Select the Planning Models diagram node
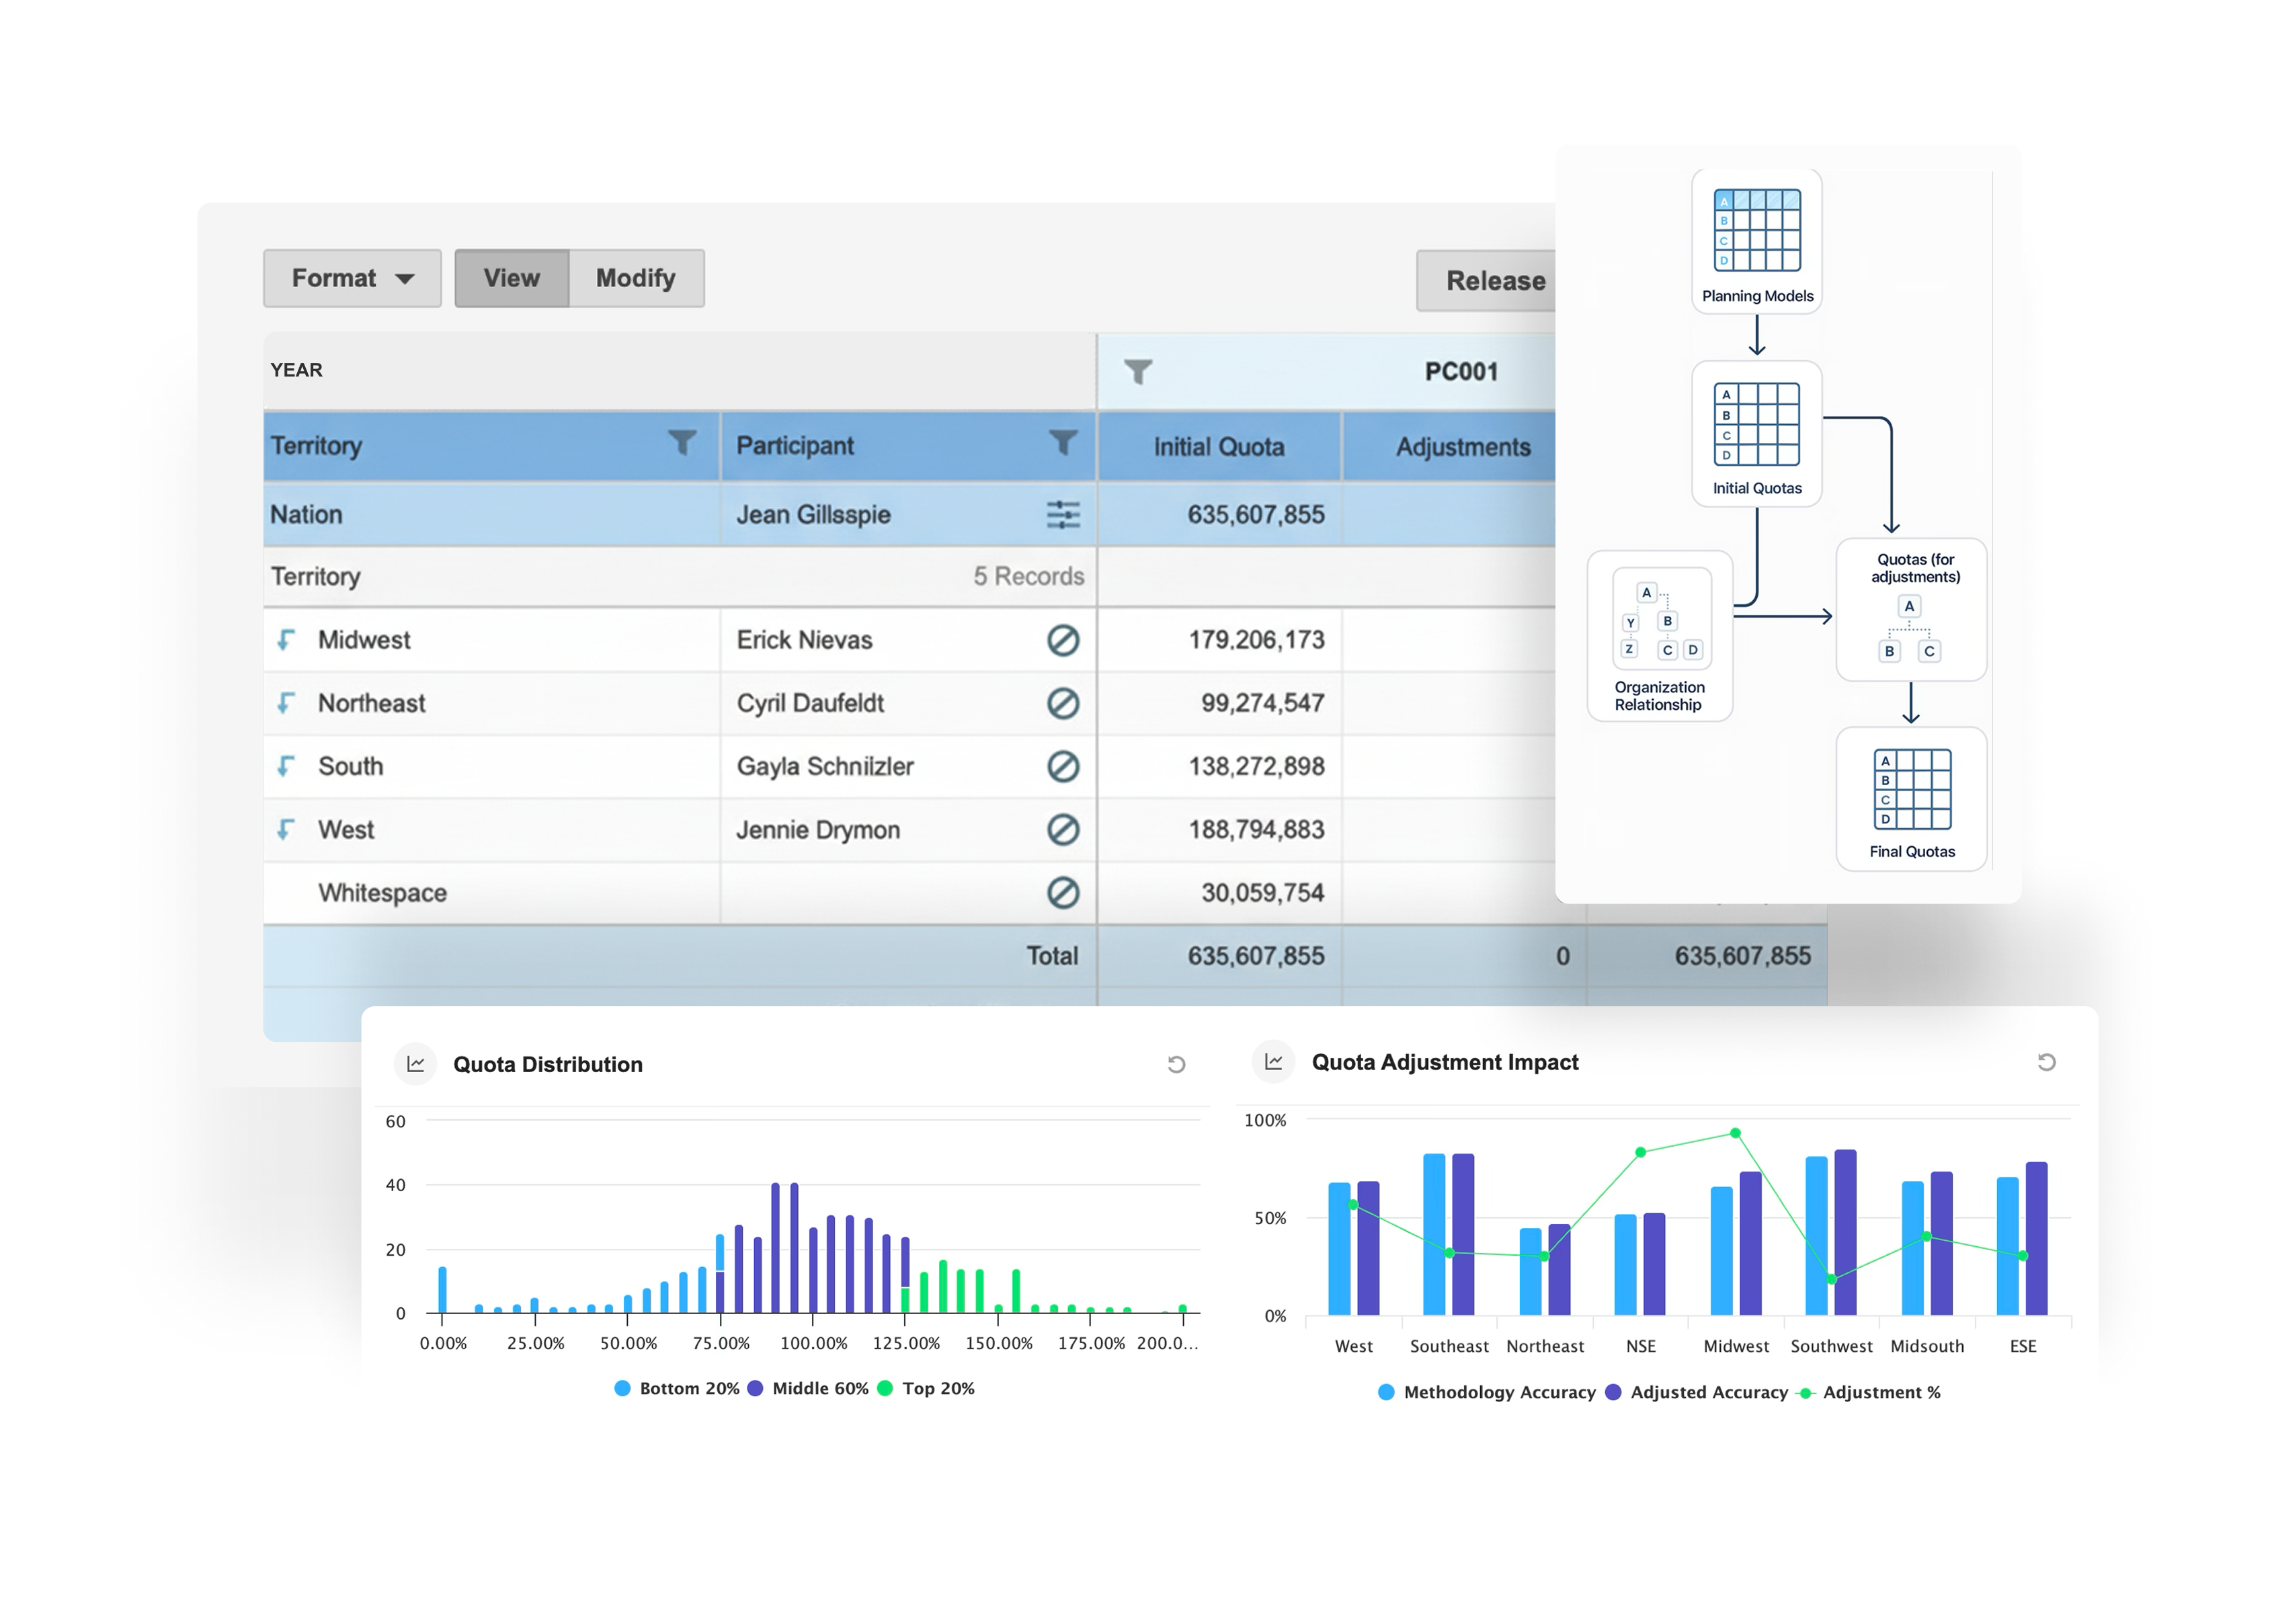 tap(1757, 241)
